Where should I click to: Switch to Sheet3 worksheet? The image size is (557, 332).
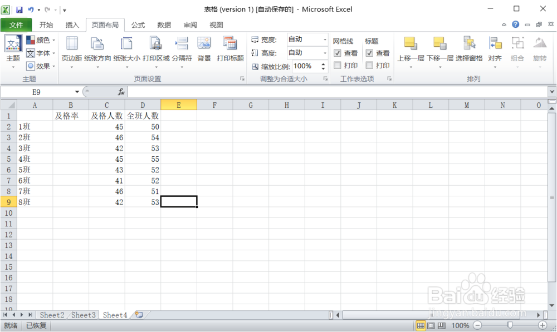84,315
